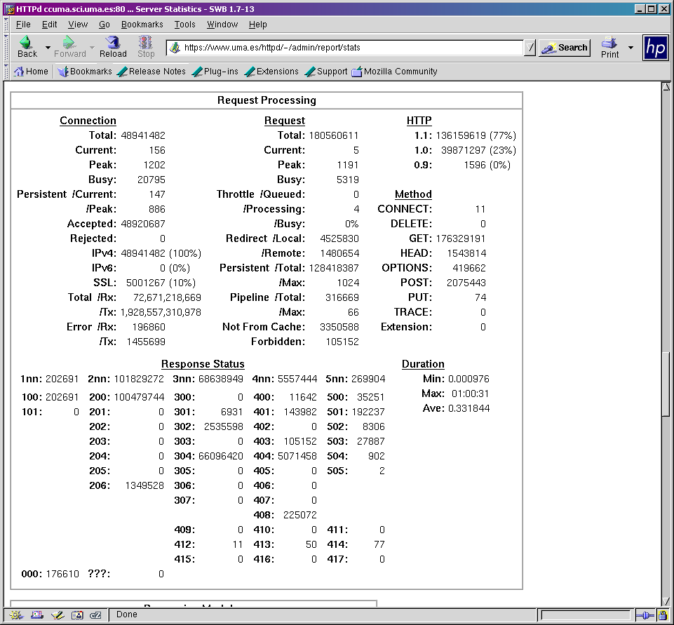The image size is (674, 625).
Task: Collapse the navigation toolbar grippy handle
Action: coord(6,48)
